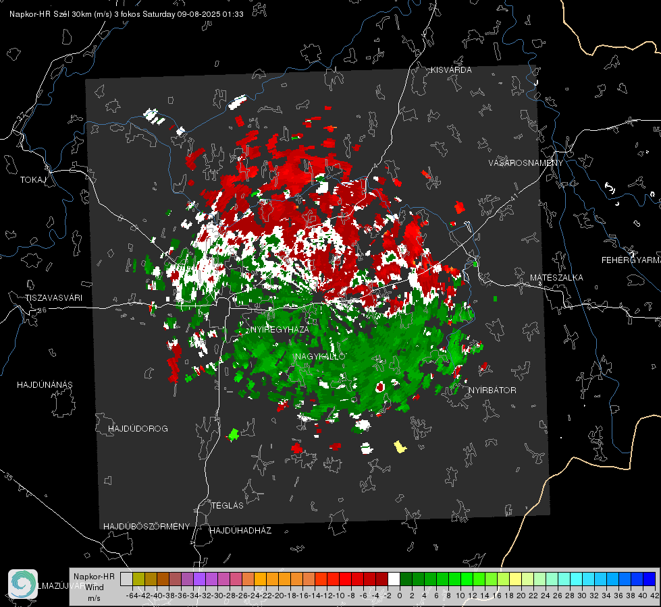The image size is (661, 607).
Task: Select the HAJDÚDOROG label
Action: 138,428
